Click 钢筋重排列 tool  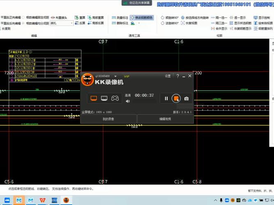[x=263, y=28]
